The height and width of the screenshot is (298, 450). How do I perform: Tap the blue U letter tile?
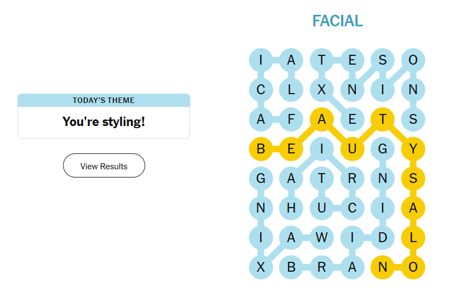(x=322, y=208)
